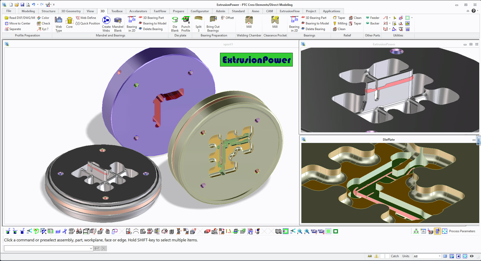Switch to the Modeling tab
481x261 pixels.
click(28, 11)
